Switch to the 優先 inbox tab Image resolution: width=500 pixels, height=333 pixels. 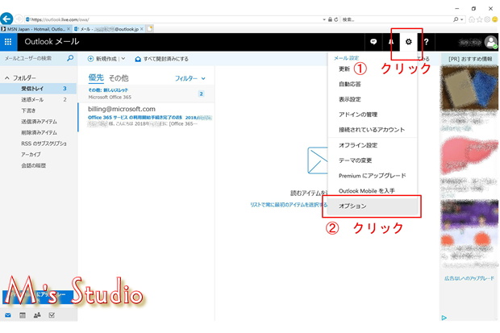(x=96, y=77)
